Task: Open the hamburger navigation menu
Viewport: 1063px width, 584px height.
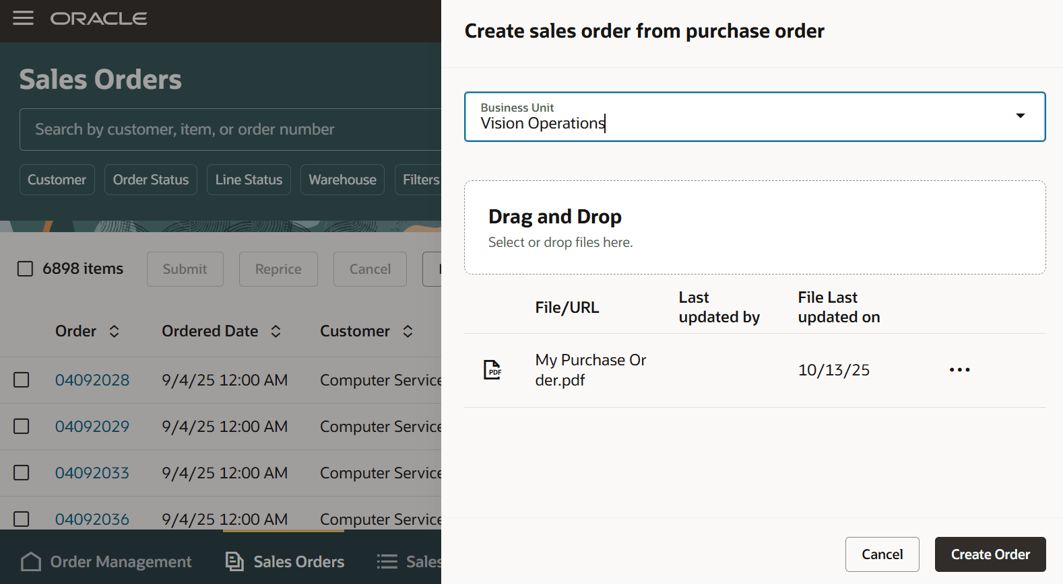Action: click(23, 18)
